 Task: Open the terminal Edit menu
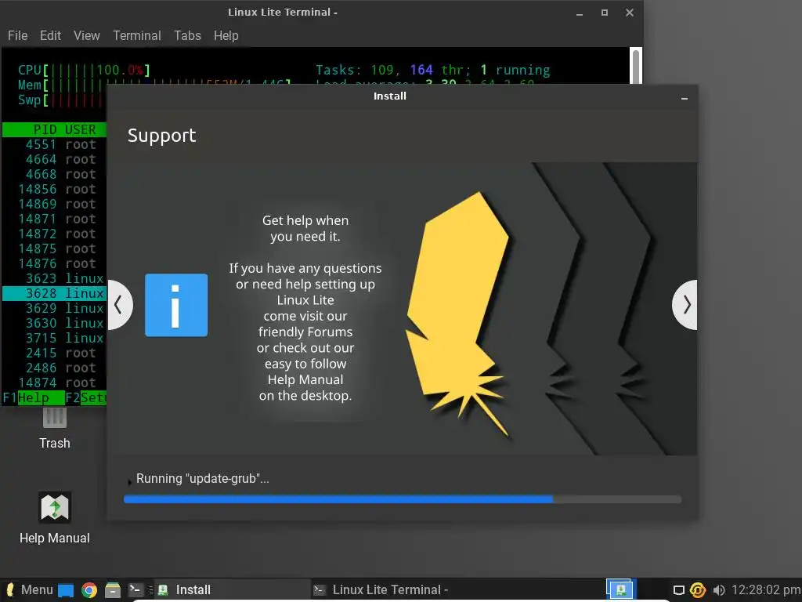50,35
